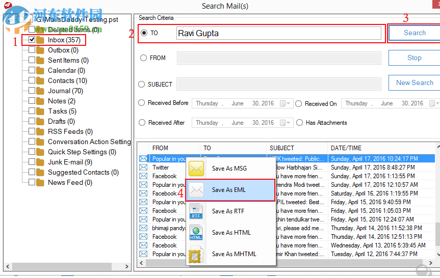Image resolution: width=440 pixels, height=278 pixels.
Task: Click the Stop button
Action: (415, 58)
